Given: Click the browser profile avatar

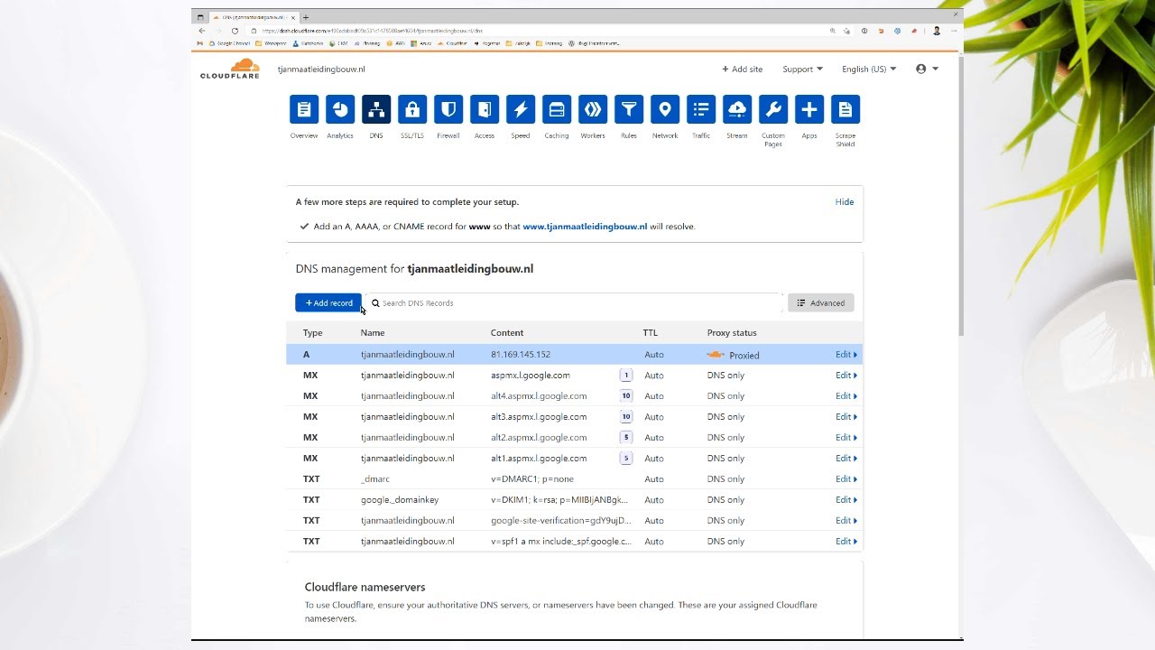Looking at the screenshot, I should coord(937,31).
